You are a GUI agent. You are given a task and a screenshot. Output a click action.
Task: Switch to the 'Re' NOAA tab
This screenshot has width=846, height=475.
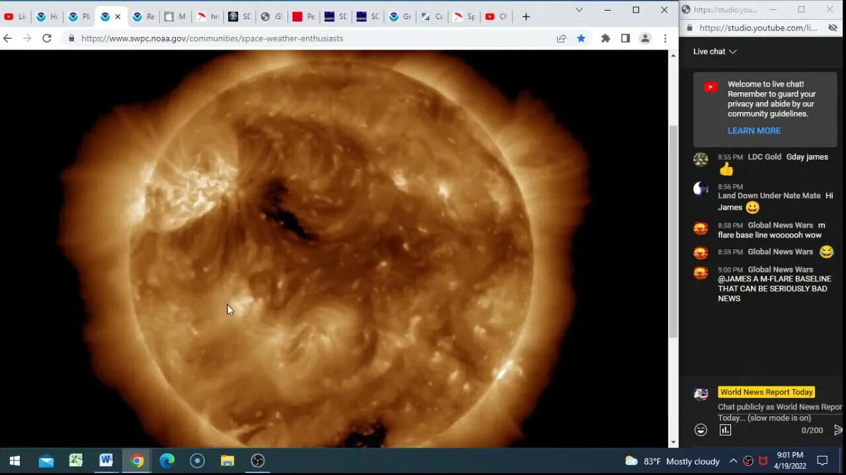(x=143, y=16)
